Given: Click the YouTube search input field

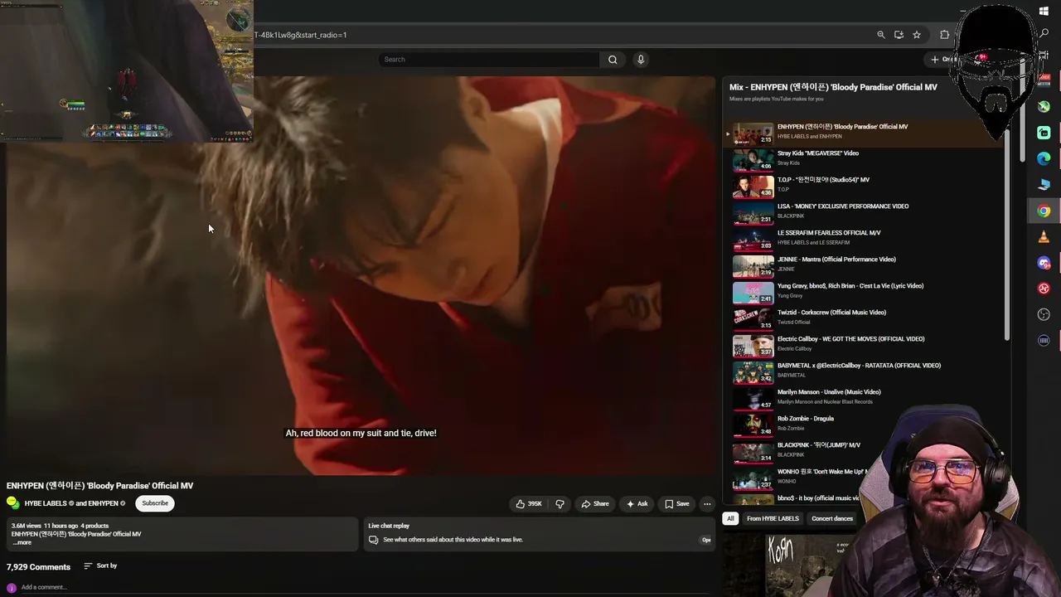Looking at the screenshot, I should click(x=489, y=60).
